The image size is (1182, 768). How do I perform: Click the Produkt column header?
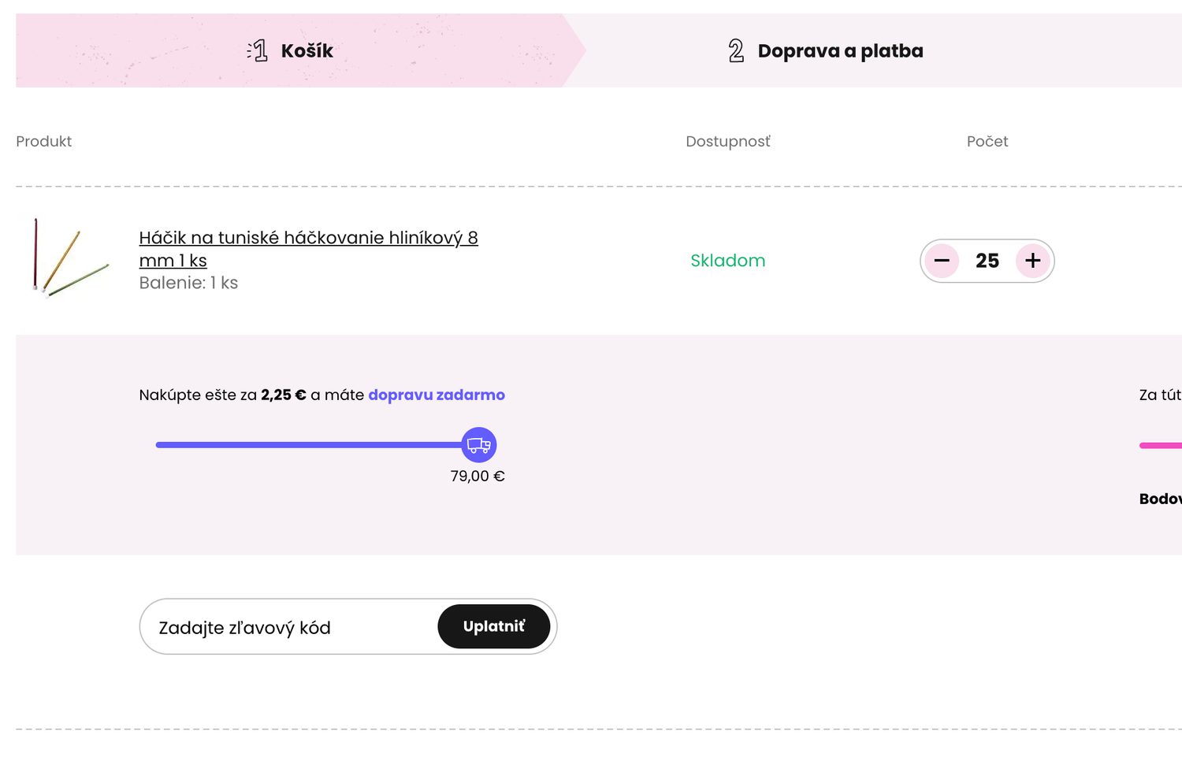44,142
